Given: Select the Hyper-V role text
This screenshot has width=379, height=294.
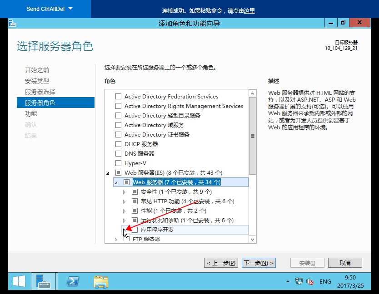Looking at the screenshot, I should coord(135,163).
